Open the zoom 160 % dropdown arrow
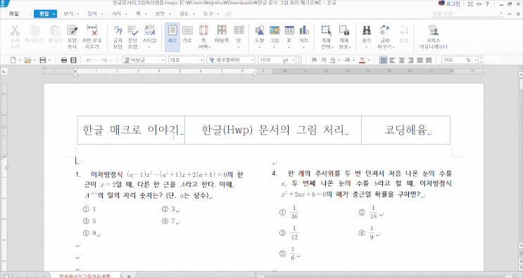The image size is (523, 278). pyautogui.click(x=476, y=60)
